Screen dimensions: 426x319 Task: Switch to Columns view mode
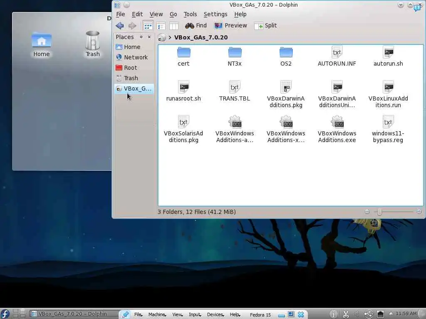pos(173,26)
